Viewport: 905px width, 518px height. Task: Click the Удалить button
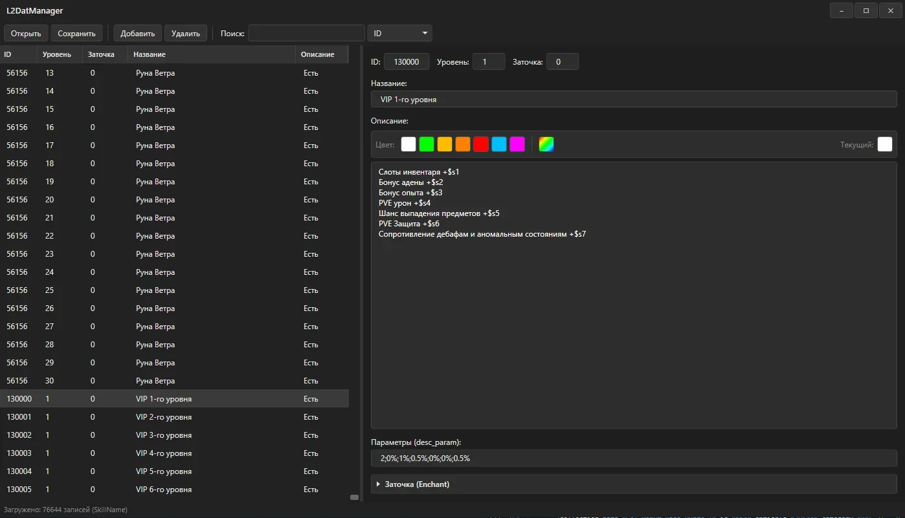(x=186, y=34)
